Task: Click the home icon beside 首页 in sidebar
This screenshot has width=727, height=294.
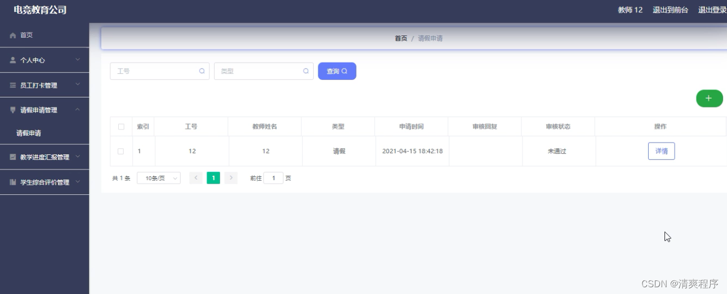Action: coord(13,35)
